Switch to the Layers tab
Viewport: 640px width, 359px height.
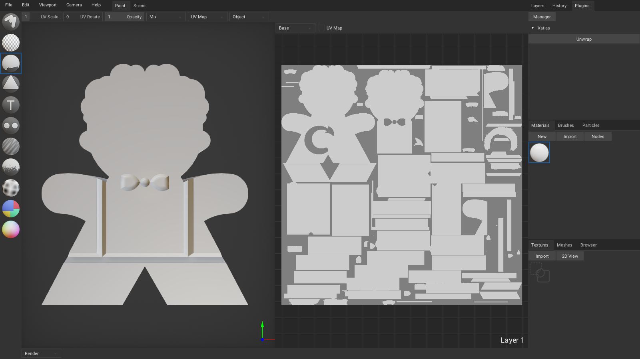click(x=538, y=6)
